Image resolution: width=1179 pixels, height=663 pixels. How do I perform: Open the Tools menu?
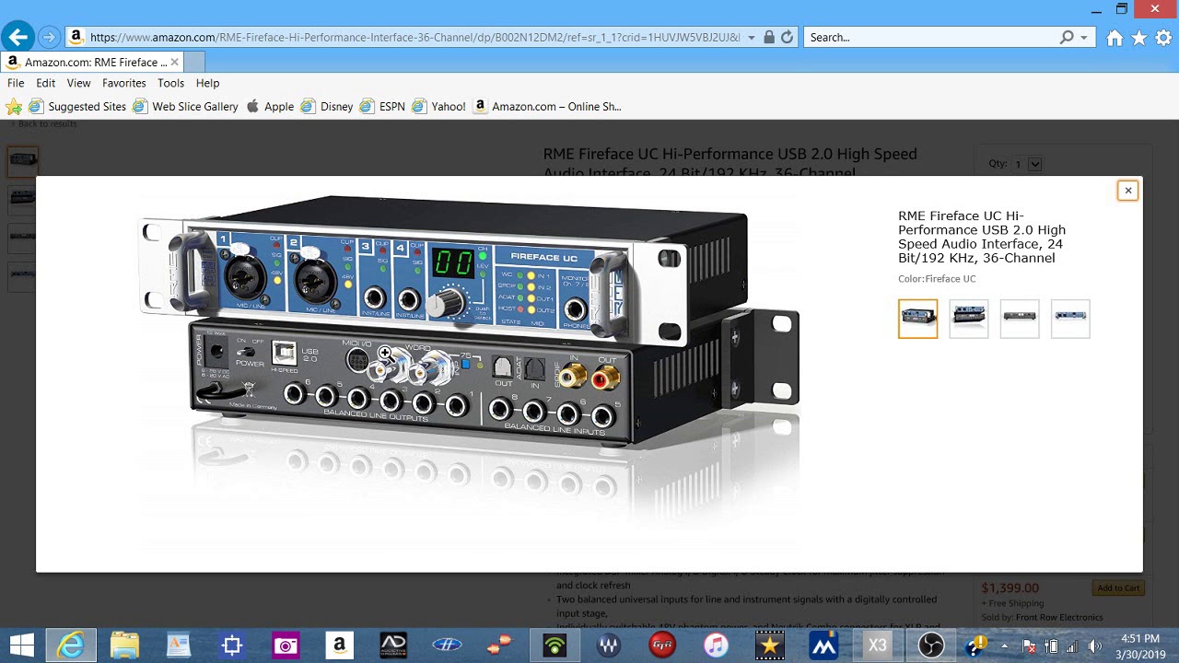(x=170, y=83)
